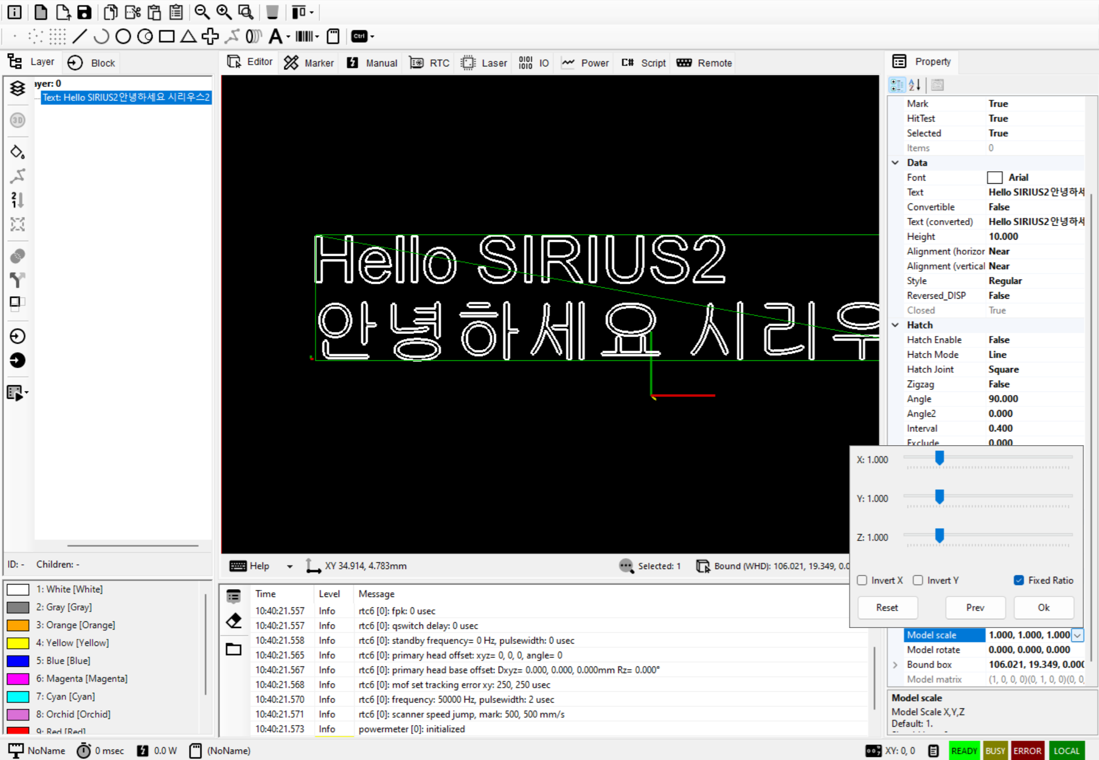This screenshot has width=1099, height=760.
Task: Click the BUSY status indicator
Action: (x=995, y=751)
